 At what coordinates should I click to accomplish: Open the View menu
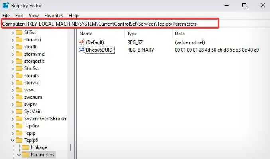[34, 16]
